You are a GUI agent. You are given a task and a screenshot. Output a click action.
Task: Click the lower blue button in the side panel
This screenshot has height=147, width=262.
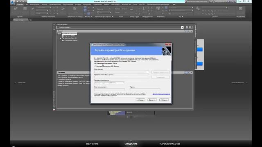[200, 64]
